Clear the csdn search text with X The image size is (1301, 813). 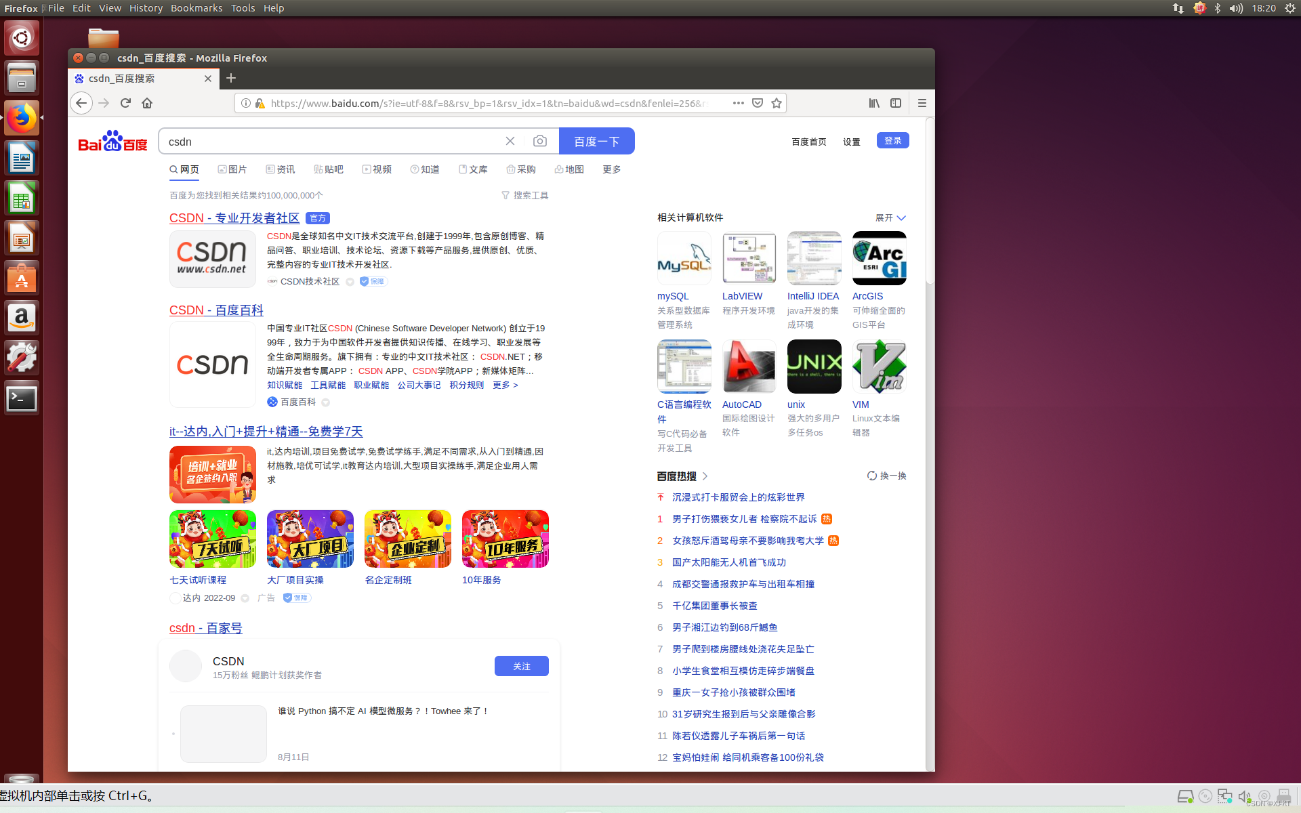tap(510, 141)
